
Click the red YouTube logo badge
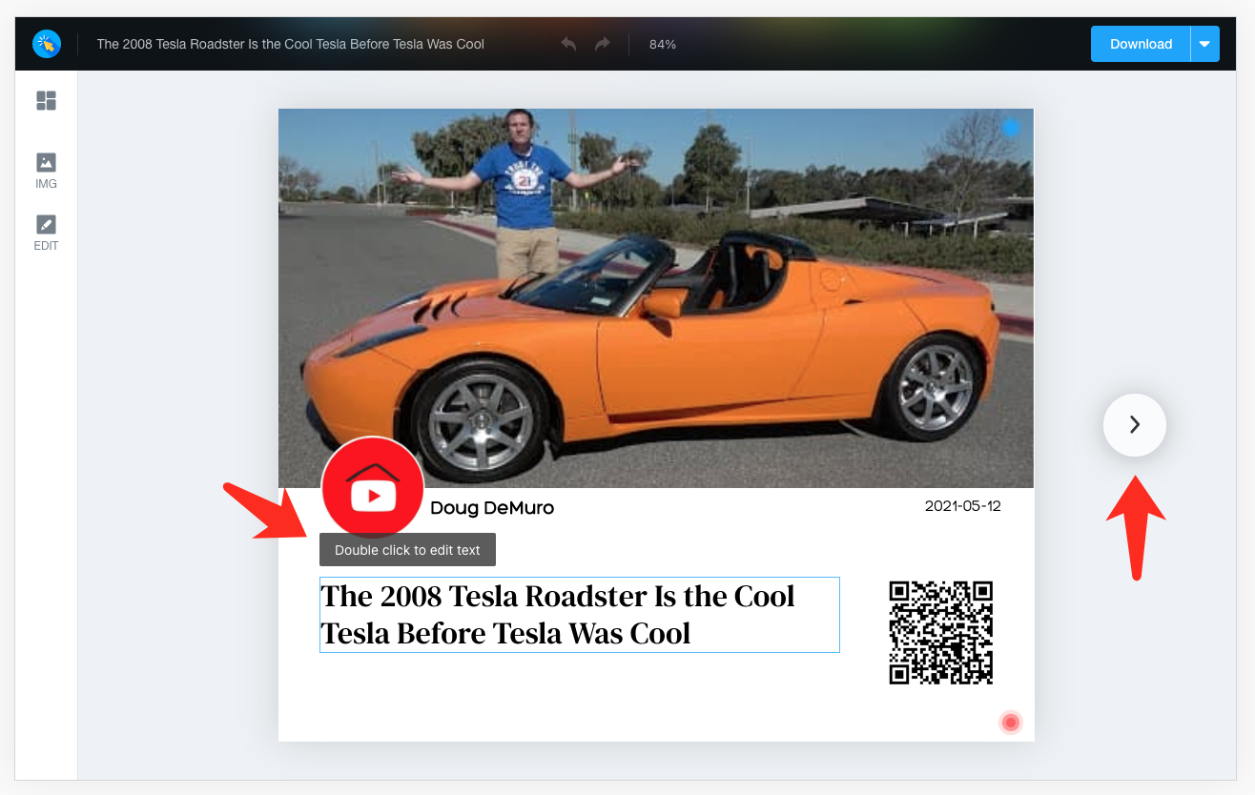pyautogui.click(x=373, y=488)
